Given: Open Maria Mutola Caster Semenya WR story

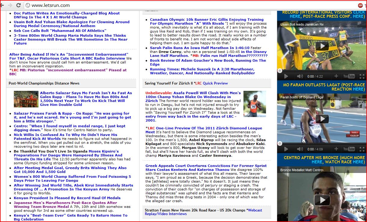Looking at the screenshot, I should [71, 39].
